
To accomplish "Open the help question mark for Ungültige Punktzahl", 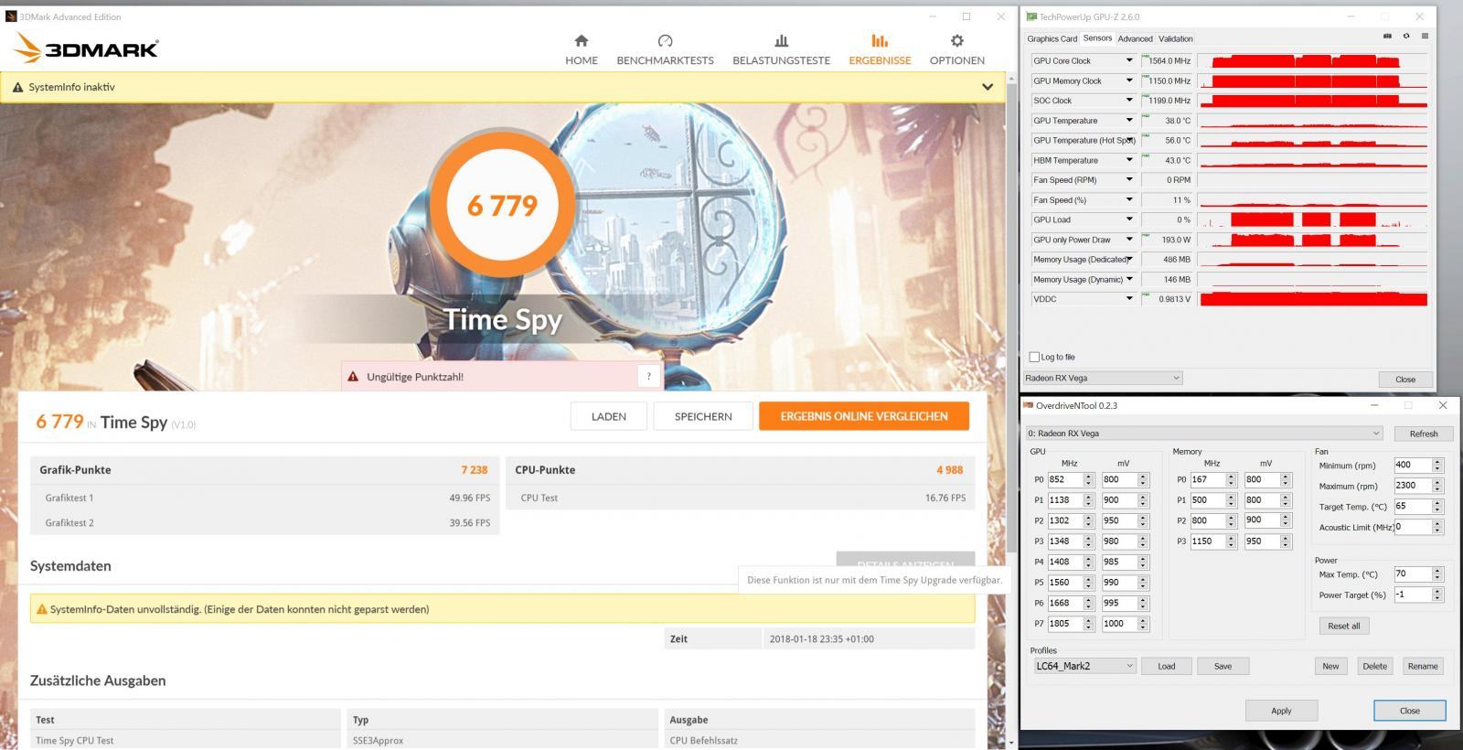I will (x=649, y=376).
